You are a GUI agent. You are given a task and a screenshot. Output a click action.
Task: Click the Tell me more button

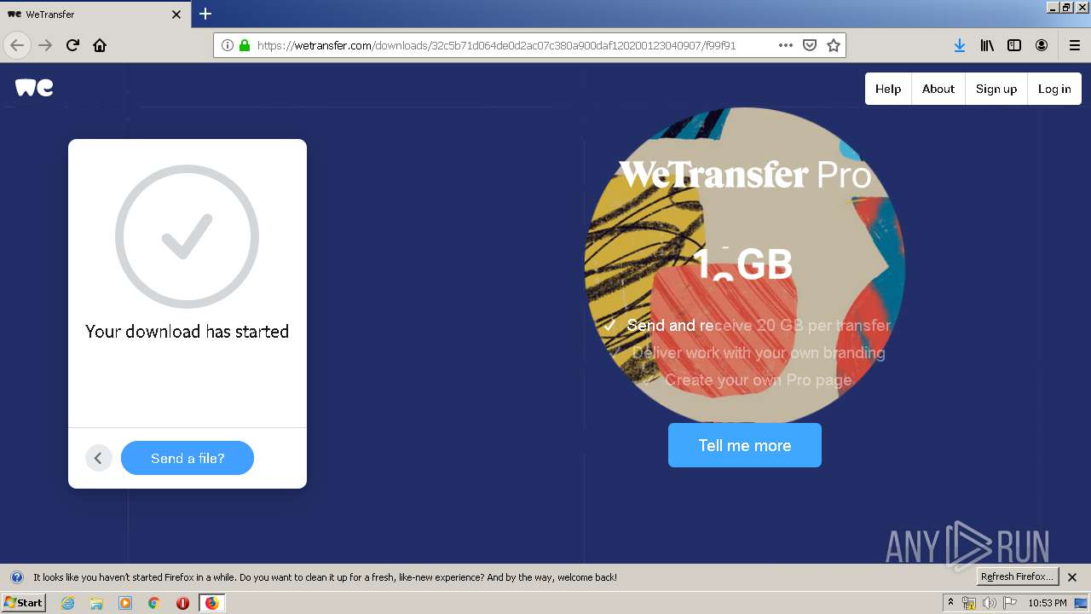pos(745,445)
